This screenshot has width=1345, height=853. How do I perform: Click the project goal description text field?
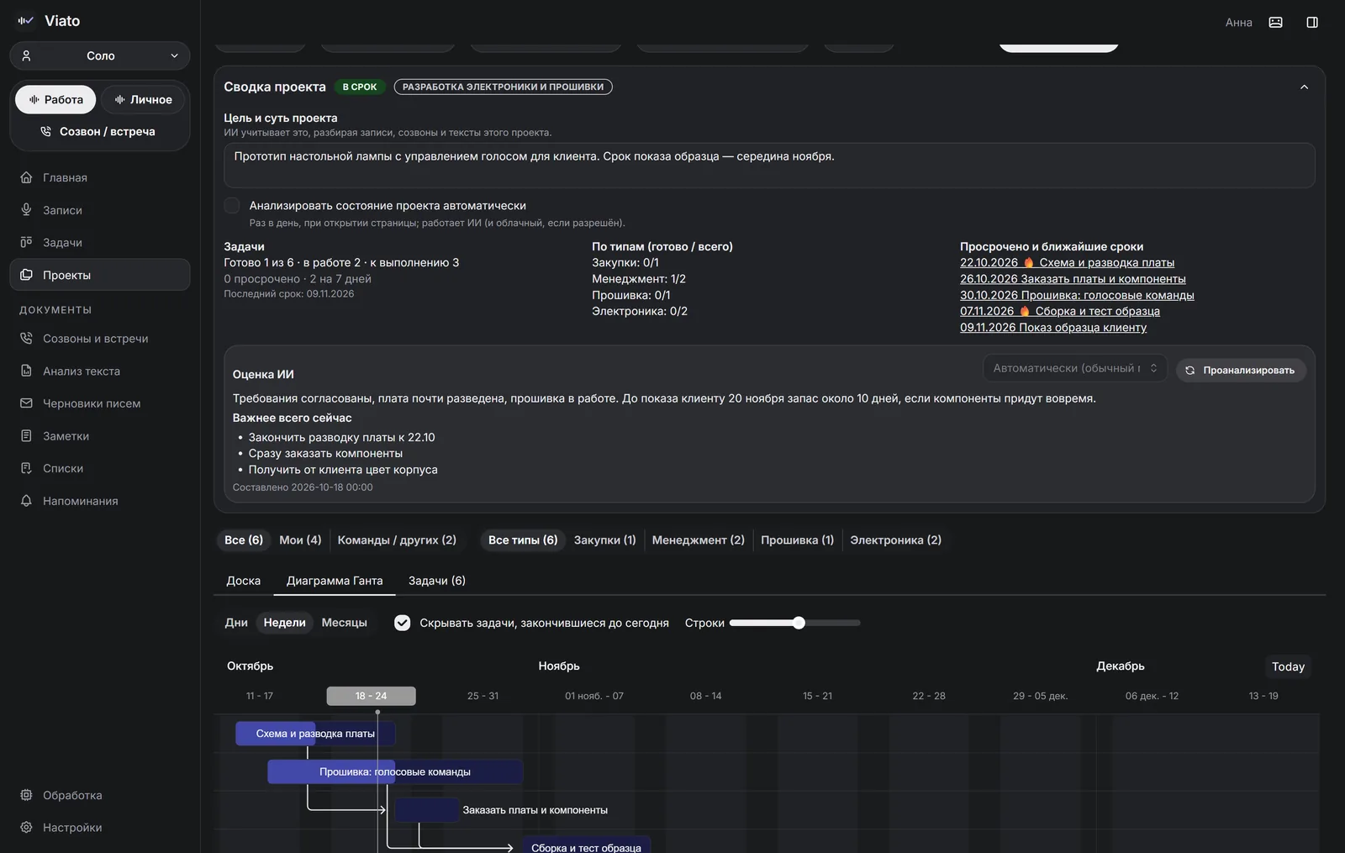pyautogui.click(x=769, y=166)
